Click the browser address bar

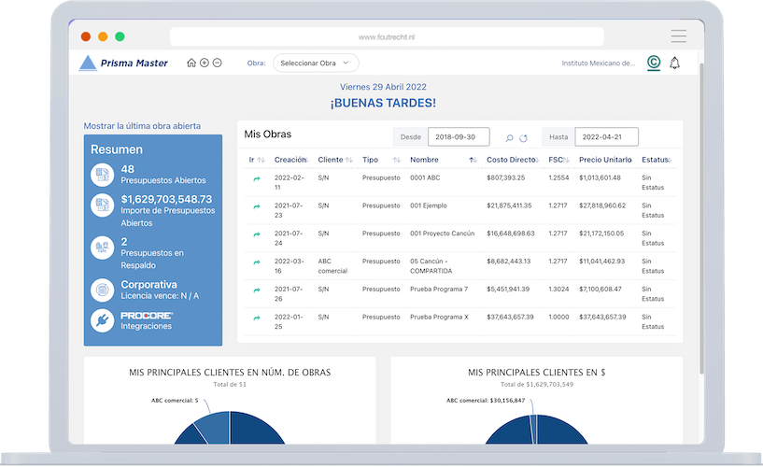click(x=387, y=37)
